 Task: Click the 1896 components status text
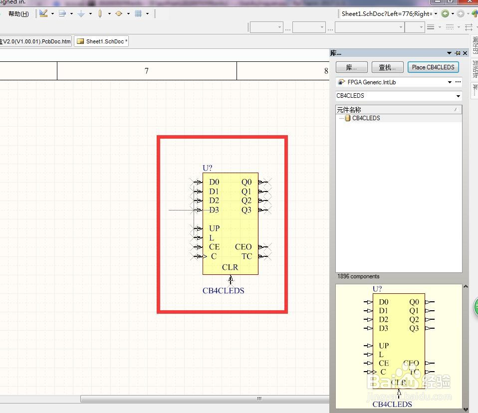358,276
